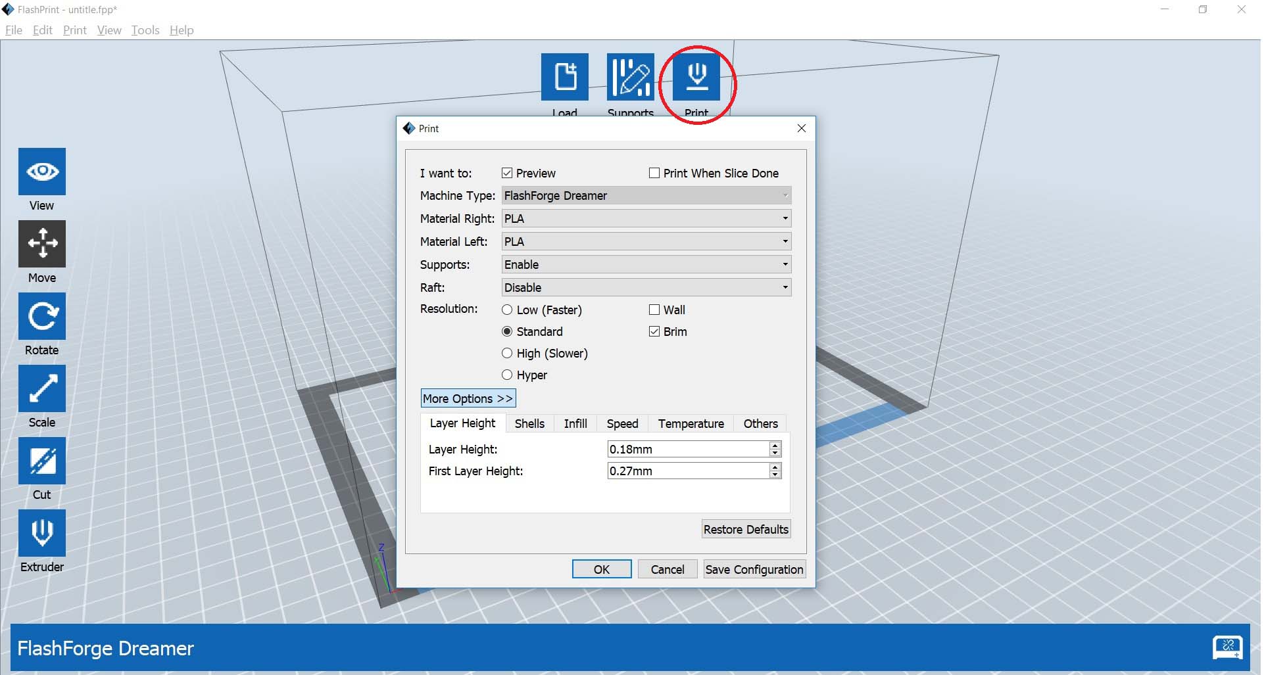Switch to the Speed tab
Viewport: 1264px width, 675px height.
(x=622, y=424)
